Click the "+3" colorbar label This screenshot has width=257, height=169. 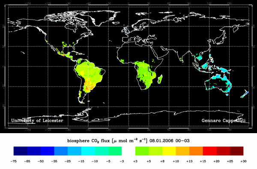coord(135,161)
